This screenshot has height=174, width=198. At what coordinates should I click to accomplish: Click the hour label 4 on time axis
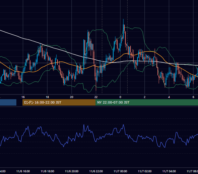pos(169,97)
